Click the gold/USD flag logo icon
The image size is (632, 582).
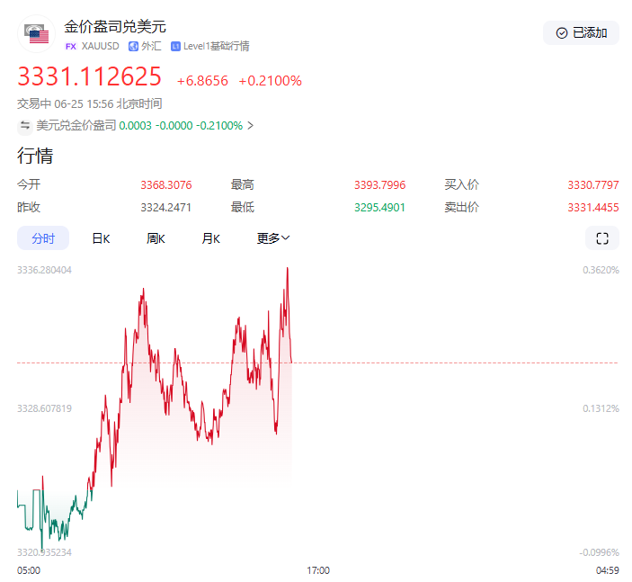pos(36,35)
